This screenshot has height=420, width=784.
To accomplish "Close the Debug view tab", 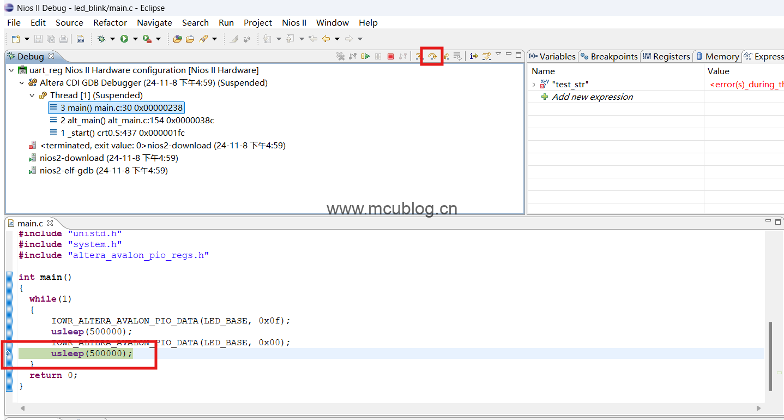I will tap(51, 56).
